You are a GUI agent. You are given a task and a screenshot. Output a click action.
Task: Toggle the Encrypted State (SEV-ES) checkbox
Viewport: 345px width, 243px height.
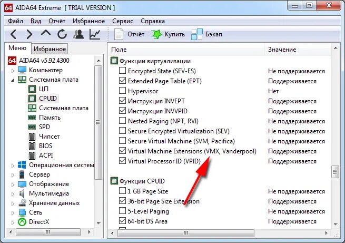[x=122, y=71]
